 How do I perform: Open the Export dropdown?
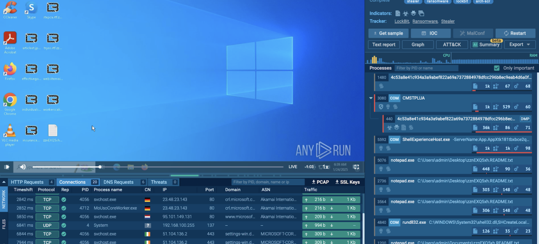pyautogui.click(x=520, y=45)
